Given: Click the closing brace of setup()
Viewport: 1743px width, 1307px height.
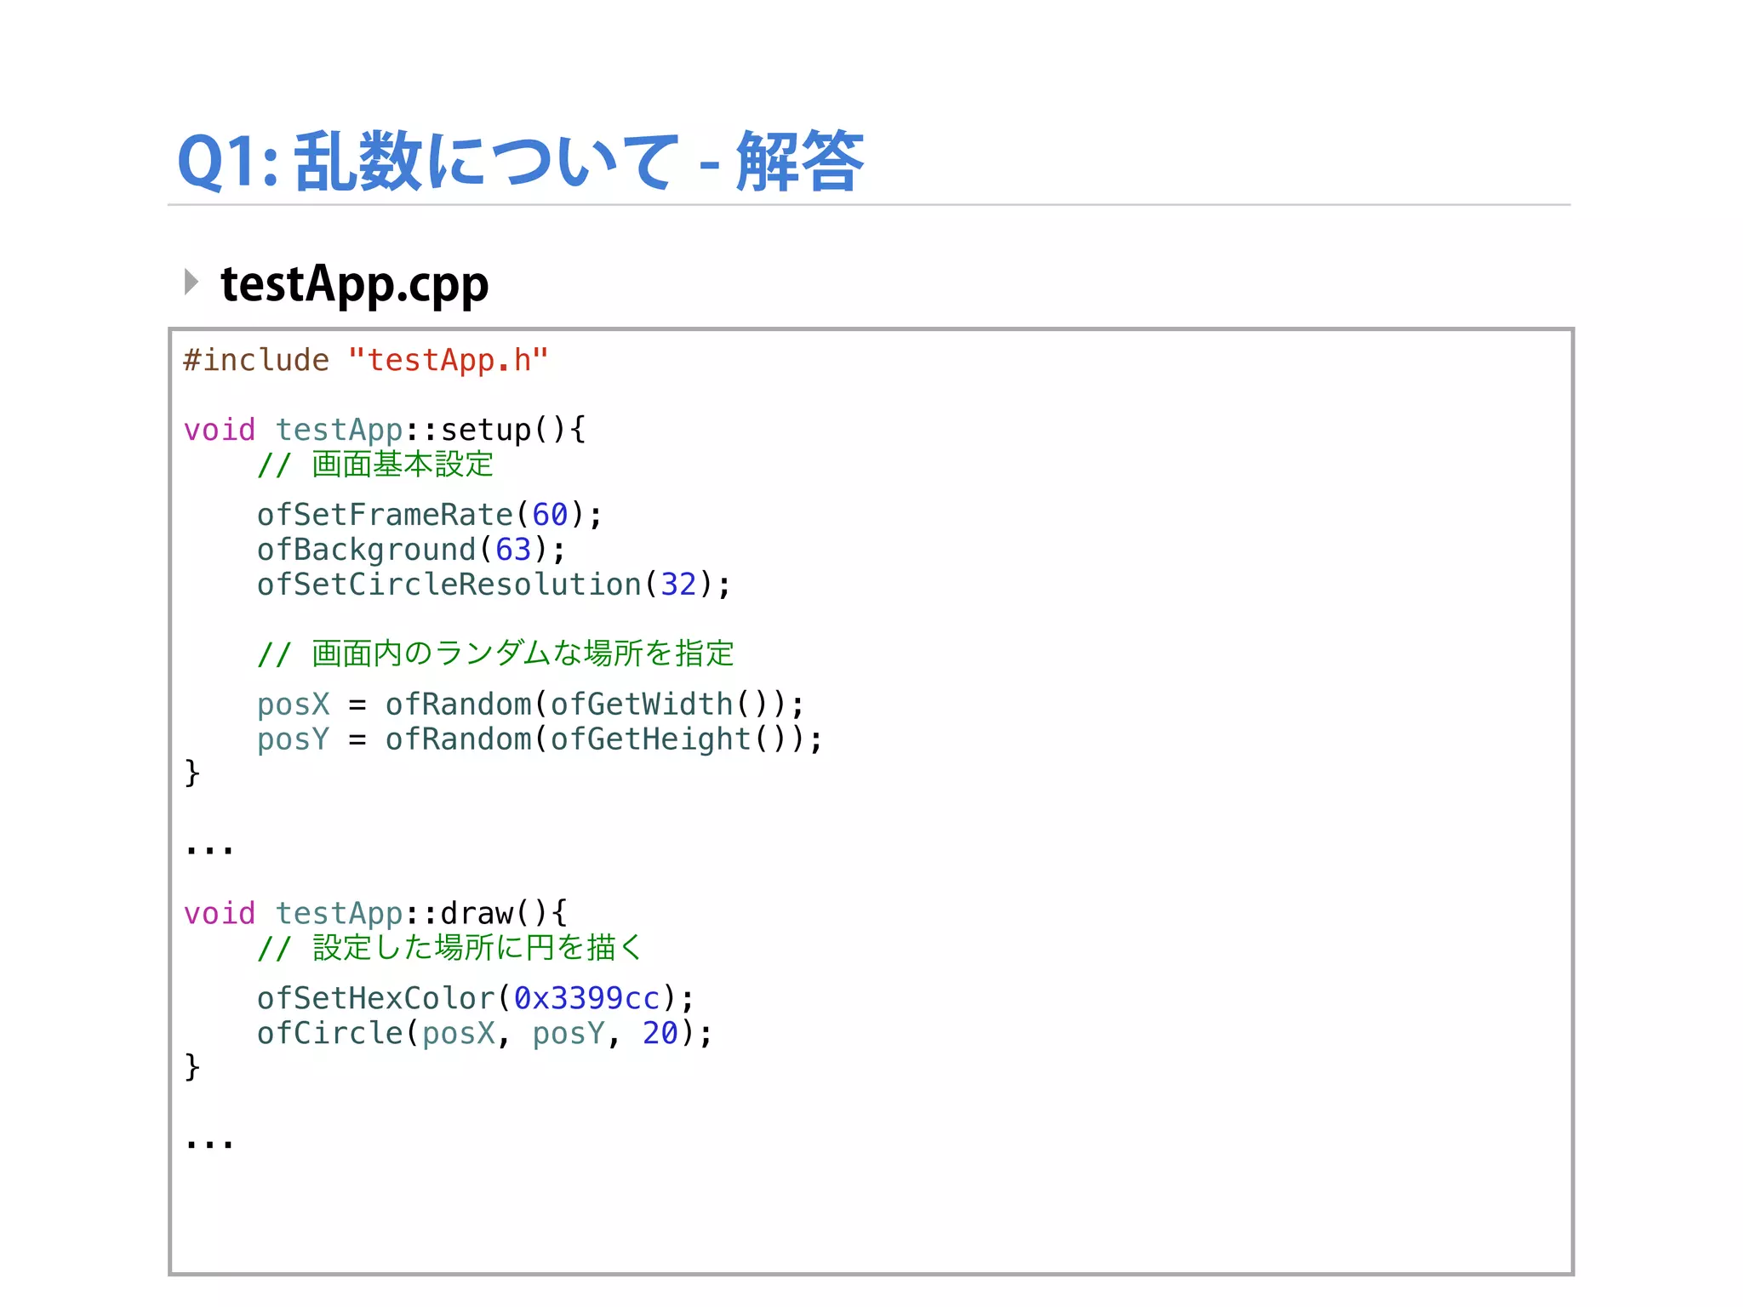Looking at the screenshot, I should click(x=192, y=773).
